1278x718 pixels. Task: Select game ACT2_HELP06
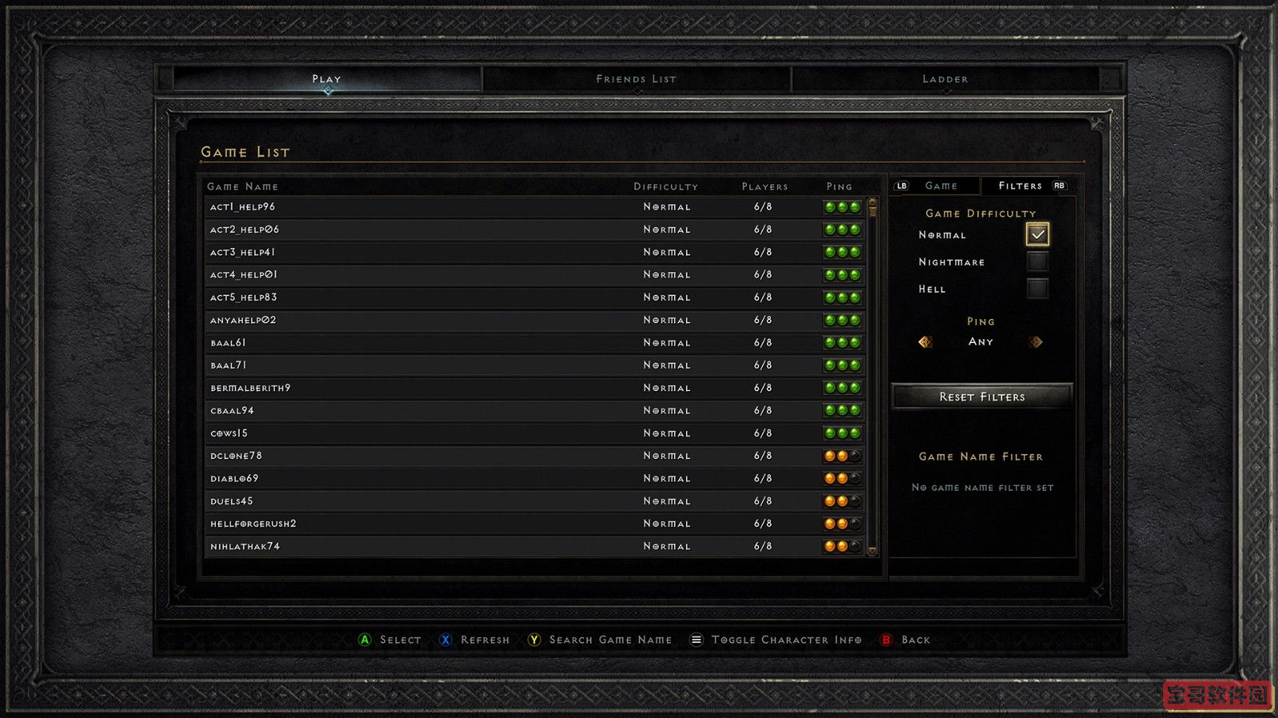click(x=534, y=230)
